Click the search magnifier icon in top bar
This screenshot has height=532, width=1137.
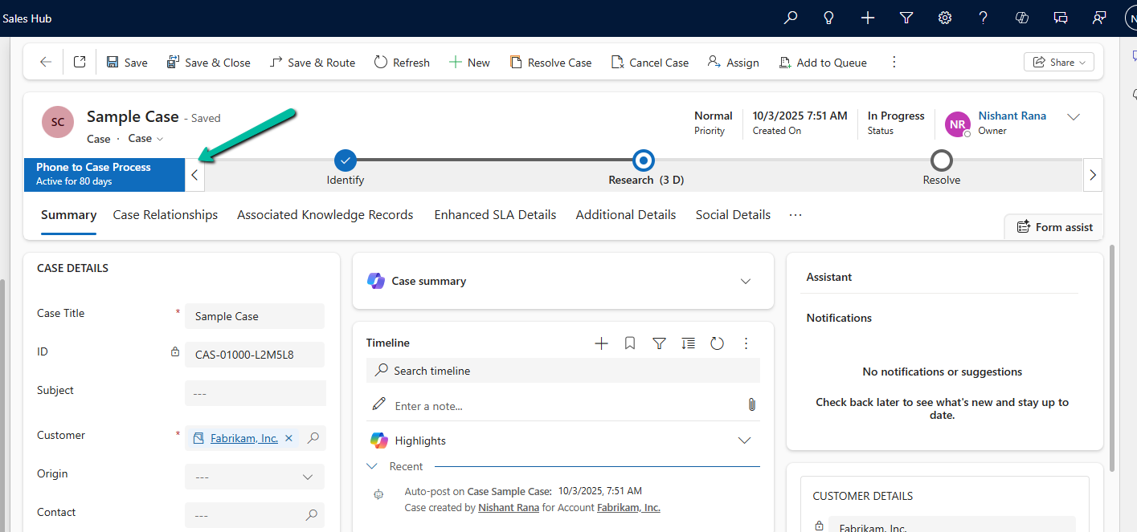791,18
